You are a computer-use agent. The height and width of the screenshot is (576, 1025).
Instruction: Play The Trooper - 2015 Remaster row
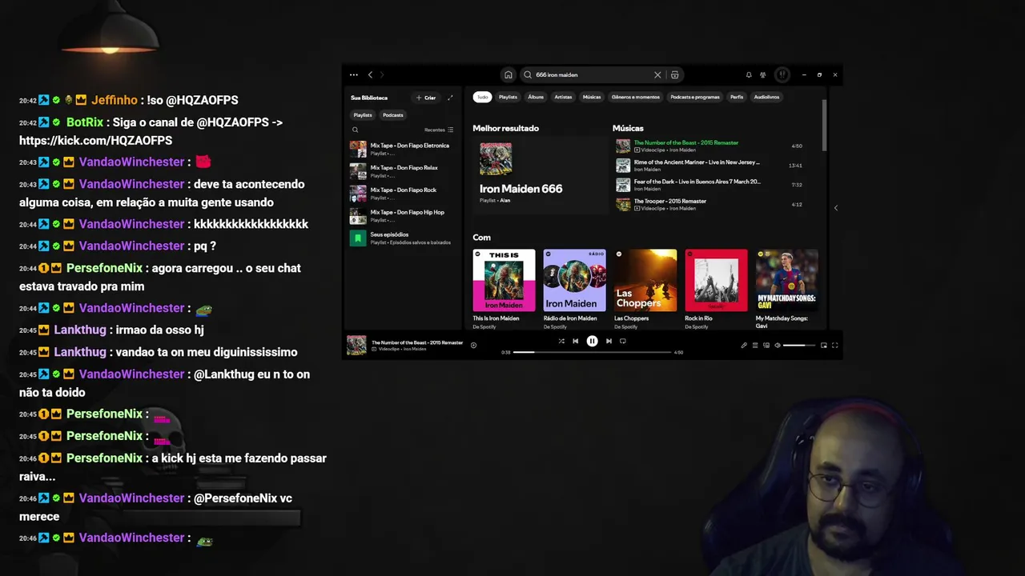pos(709,205)
